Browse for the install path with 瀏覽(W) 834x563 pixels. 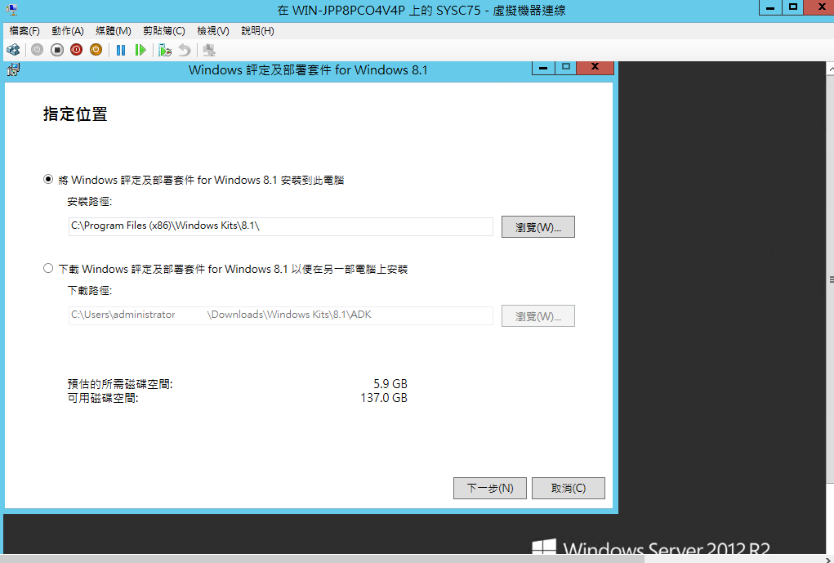click(x=537, y=226)
